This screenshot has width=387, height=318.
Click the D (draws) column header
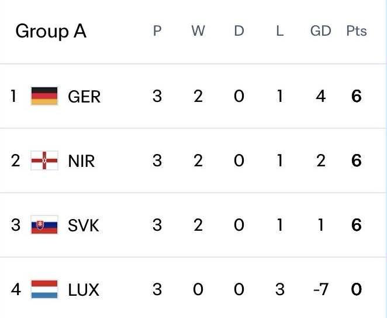coord(239,31)
